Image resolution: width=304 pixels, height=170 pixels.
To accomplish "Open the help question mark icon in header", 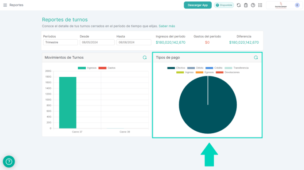I will 253,5.
